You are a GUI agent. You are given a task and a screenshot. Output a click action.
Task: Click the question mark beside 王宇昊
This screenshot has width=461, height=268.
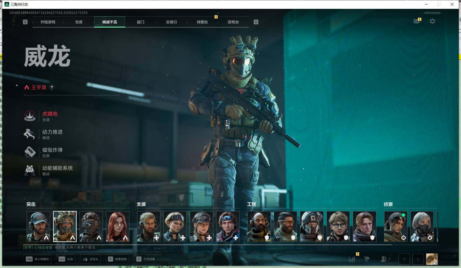tap(52, 88)
